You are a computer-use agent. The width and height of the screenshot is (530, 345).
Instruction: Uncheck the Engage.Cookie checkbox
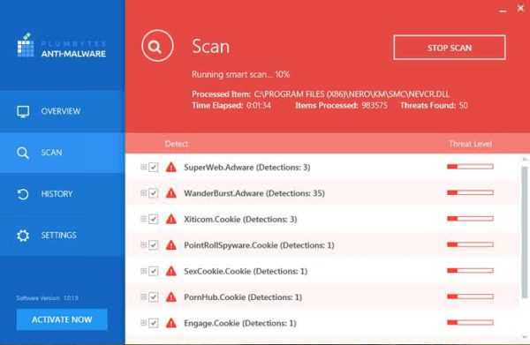[154, 323]
